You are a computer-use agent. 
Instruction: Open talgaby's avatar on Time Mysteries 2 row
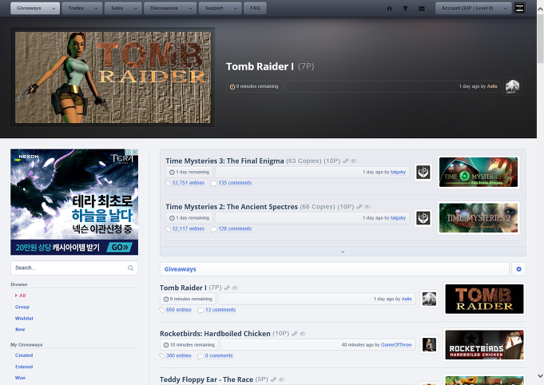tap(423, 218)
